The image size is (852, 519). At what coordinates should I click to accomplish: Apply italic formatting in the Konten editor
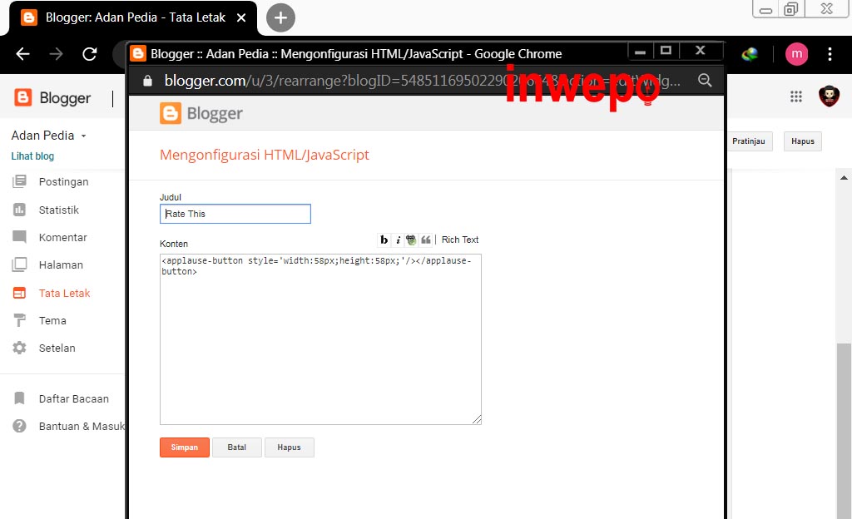point(398,240)
